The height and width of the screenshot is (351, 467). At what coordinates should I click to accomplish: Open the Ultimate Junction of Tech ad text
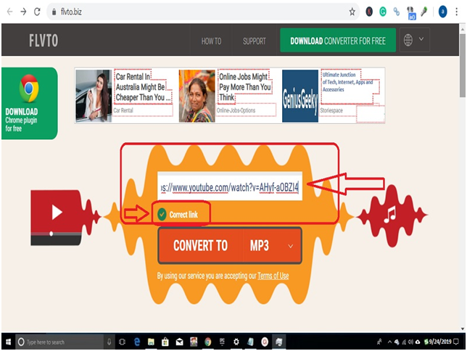pyautogui.click(x=347, y=82)
